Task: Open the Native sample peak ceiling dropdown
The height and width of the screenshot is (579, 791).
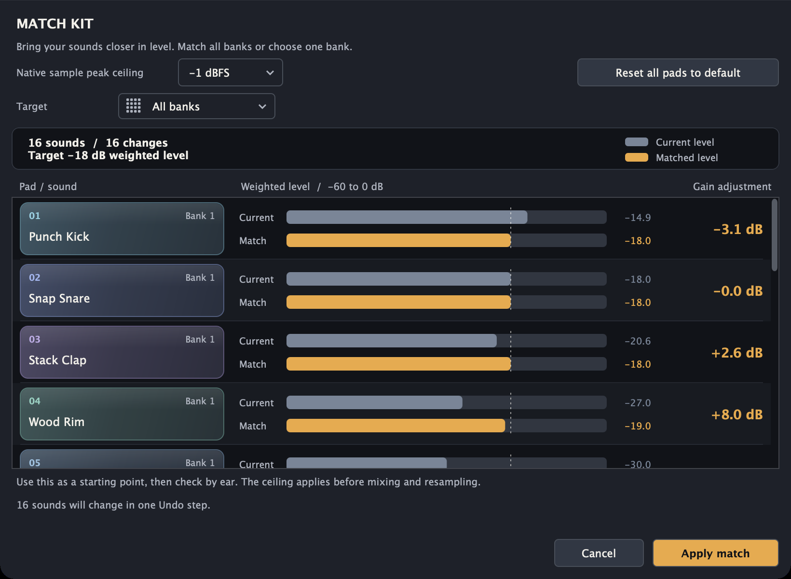Action: tap(231, 72)
